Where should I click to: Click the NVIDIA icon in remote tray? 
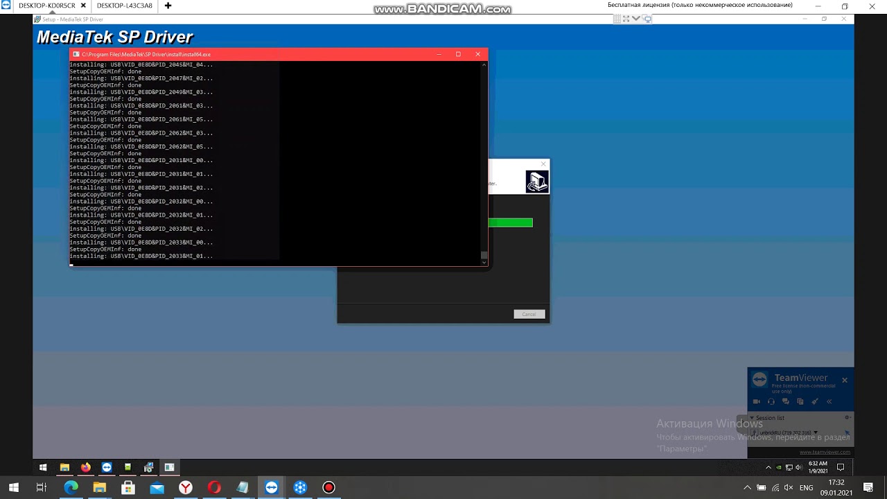pyautogui.click(x=779, y=467)
